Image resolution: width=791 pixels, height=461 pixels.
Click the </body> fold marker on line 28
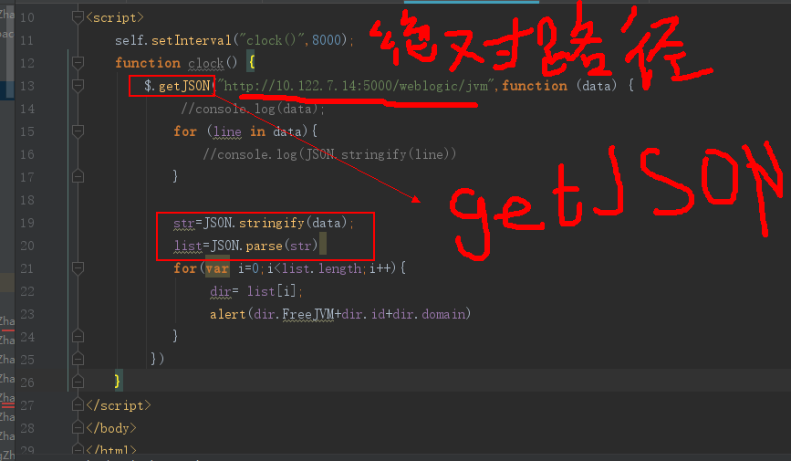pyautogui.click(x=78, y=428)
